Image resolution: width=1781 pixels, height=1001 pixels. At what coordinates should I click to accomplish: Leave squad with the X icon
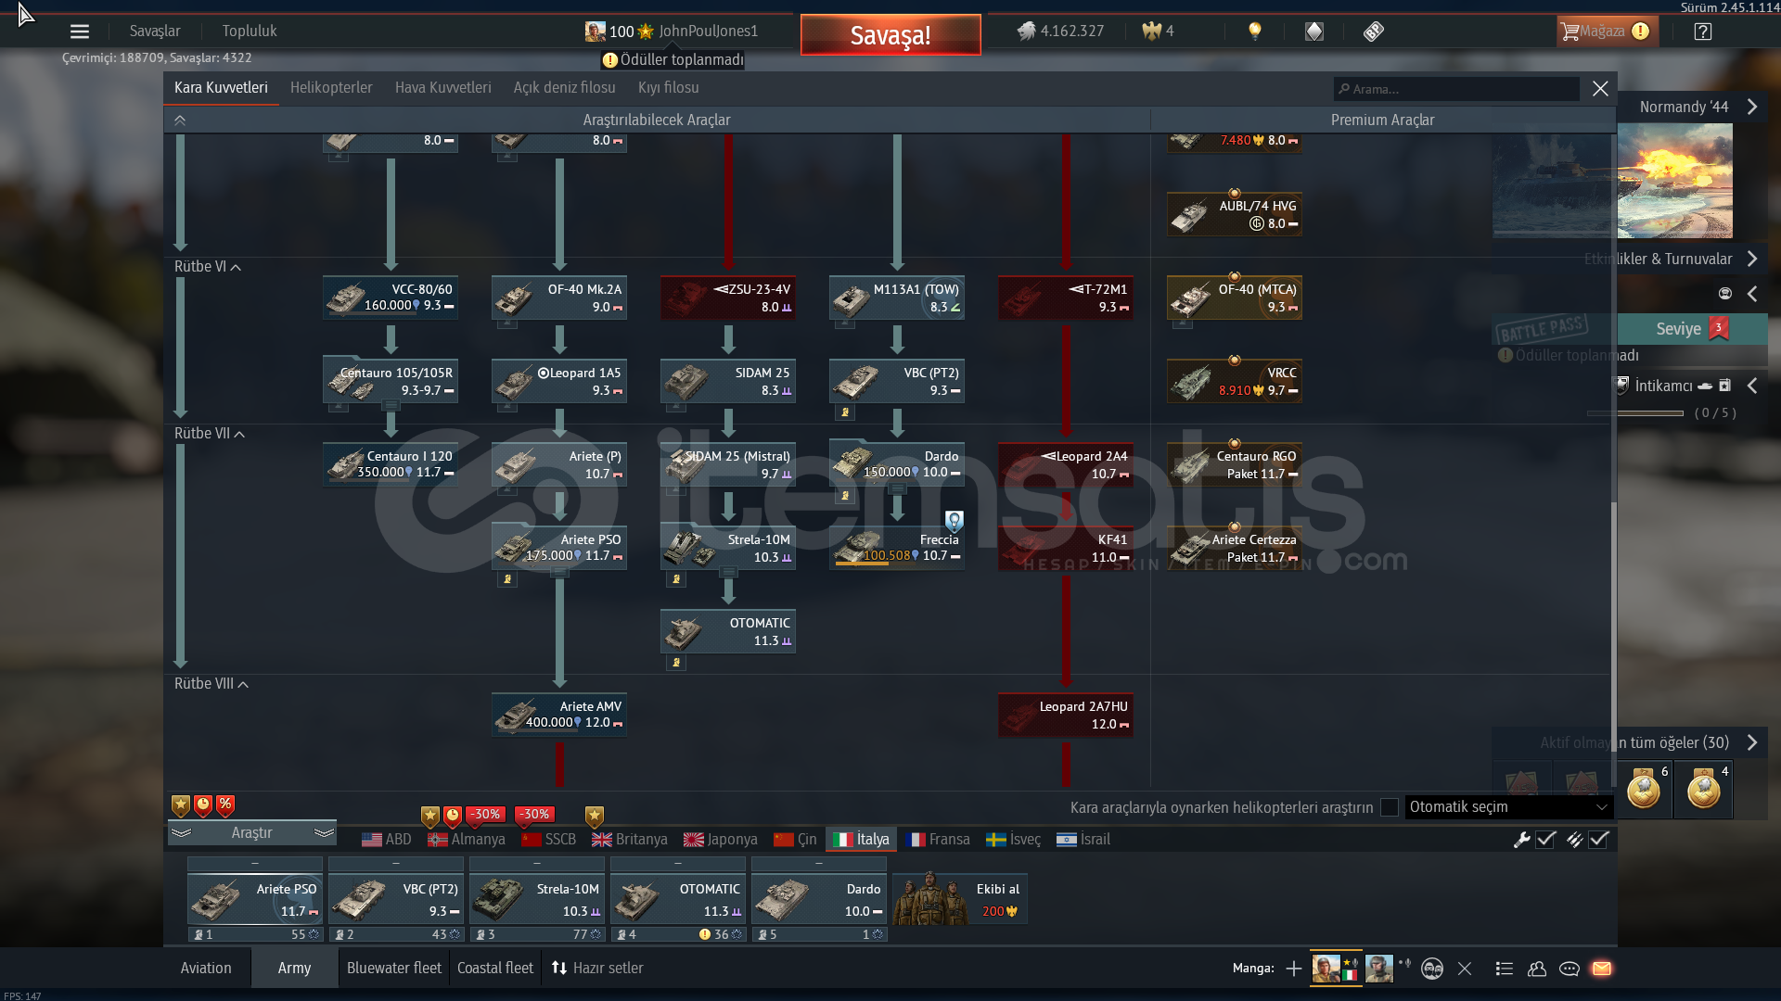click(1465, 969)
